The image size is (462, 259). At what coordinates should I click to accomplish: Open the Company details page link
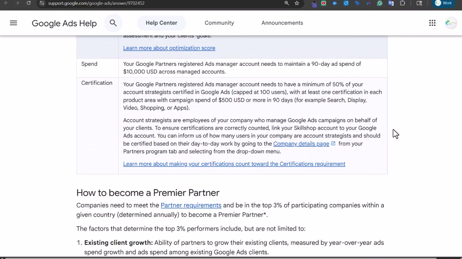pyautogui.click(x=301, y=144)
